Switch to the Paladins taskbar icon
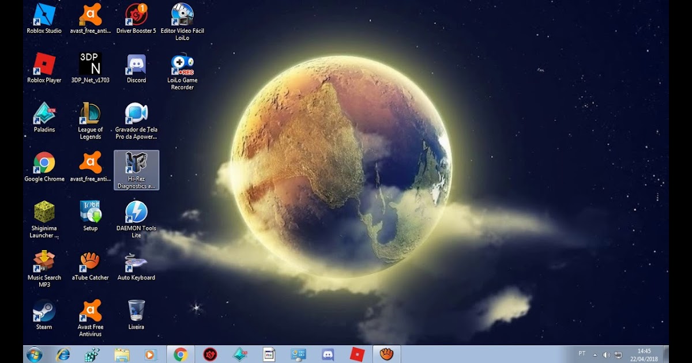 239,354
